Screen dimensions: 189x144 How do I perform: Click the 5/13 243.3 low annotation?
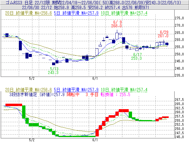click(53, 71)
